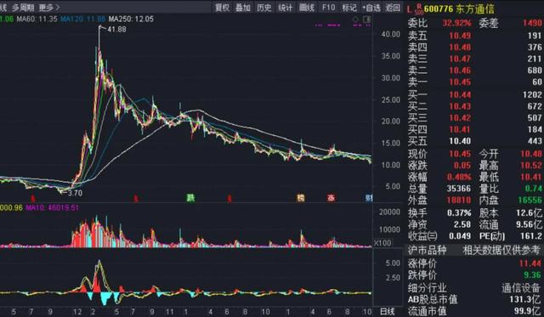Open the 历史 history button
This screenshot has width=544, height=317.
coord(264,8)
